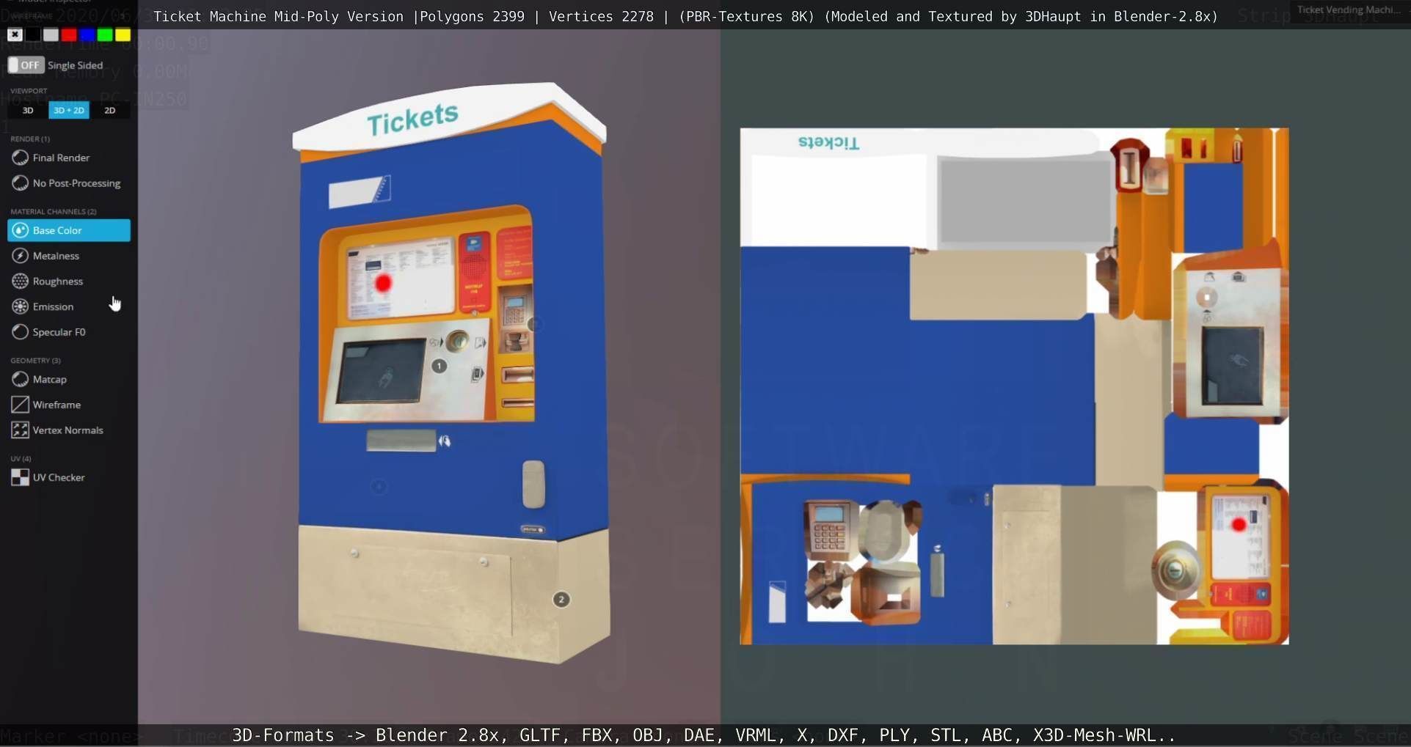Screen dimensions: 1411x747
Task: Click the Emission flower icon
Action: tap(21, 306)
